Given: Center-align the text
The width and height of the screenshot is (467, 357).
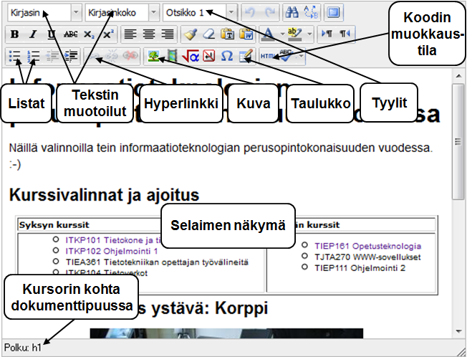Looking at the screenshot, I should tap(149, 34).
